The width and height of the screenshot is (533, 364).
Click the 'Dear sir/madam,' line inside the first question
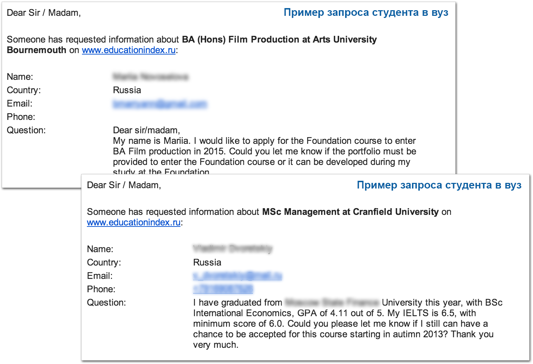point(146,130)
